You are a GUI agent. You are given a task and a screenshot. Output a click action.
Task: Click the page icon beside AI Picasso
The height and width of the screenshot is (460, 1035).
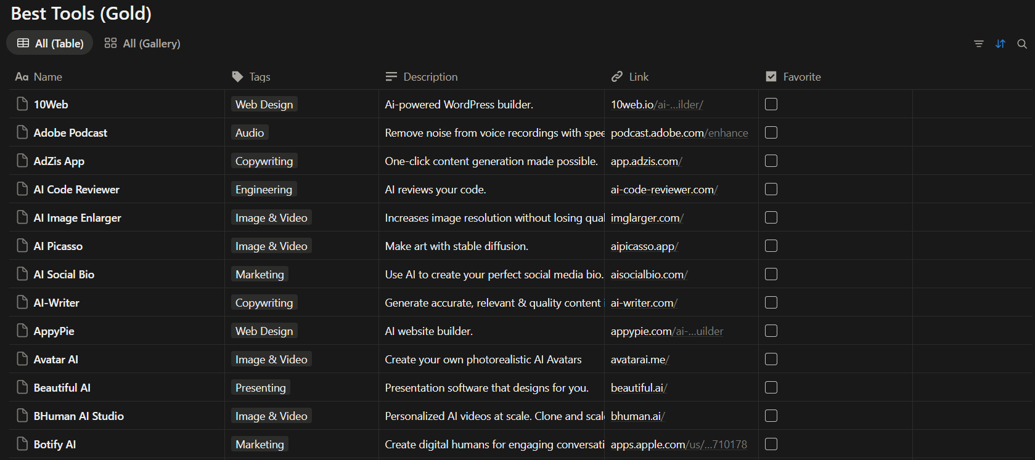[x=22, y=246]
